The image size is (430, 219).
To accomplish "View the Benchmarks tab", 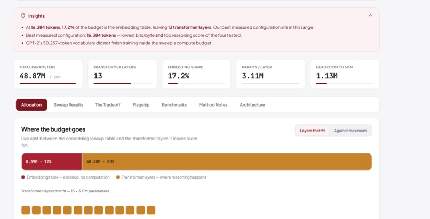I will coord(174,105).
